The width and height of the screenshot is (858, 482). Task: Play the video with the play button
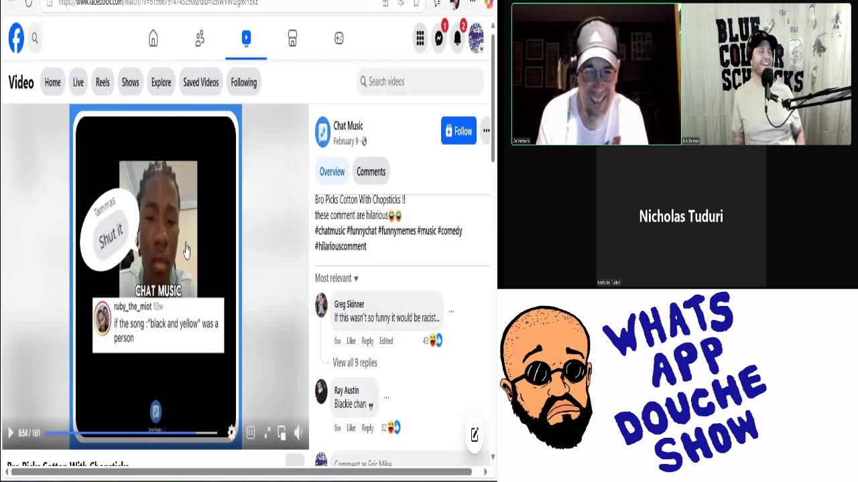tap(10, 433)
